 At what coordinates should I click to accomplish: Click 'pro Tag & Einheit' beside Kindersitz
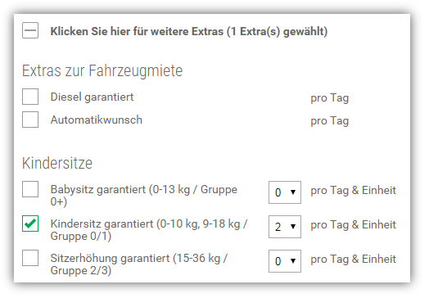coord(353,225)
